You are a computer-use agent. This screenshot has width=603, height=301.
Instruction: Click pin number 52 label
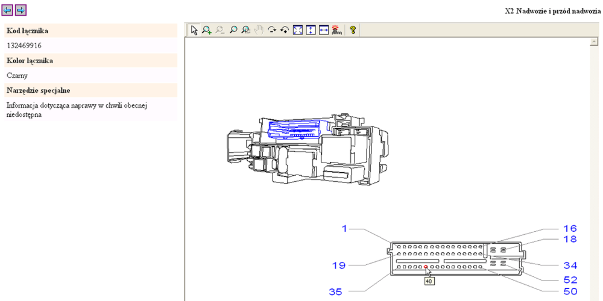tap(570, 280)
